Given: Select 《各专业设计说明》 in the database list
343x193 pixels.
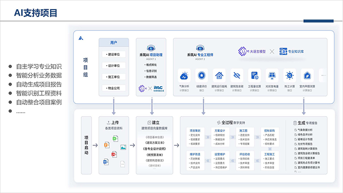Looking at the screenshot, I should point(154,149).
